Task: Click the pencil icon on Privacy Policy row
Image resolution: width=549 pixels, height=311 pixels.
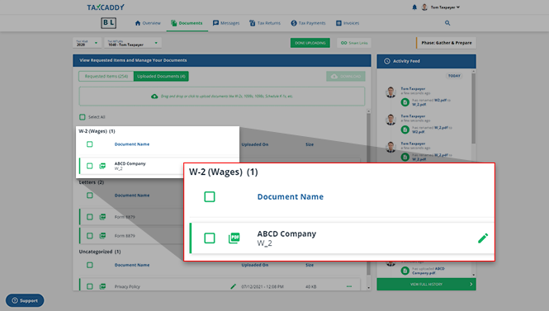Action: pos(233,286)
